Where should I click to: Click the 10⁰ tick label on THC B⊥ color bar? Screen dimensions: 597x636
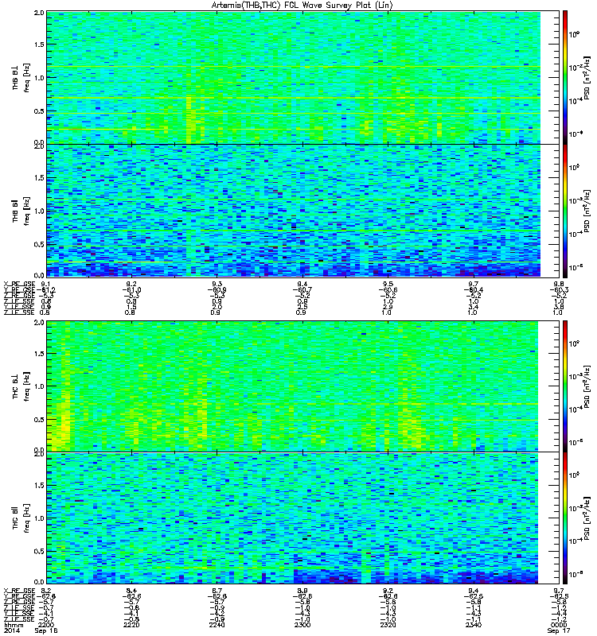(574, 343)
